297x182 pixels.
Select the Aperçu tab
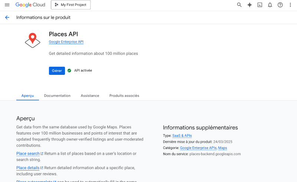coord(27,96)
